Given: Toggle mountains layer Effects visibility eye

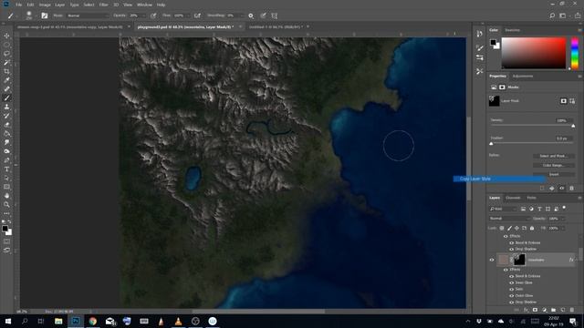Looking at the screenshot, I should tap(506, 270).
